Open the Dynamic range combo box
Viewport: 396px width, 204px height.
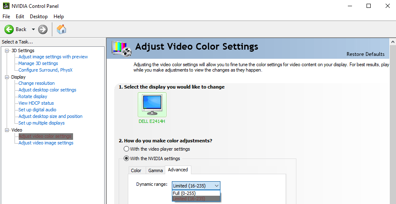point(196,186)
